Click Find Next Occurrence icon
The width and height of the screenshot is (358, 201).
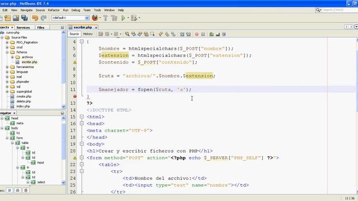point(140,34)
